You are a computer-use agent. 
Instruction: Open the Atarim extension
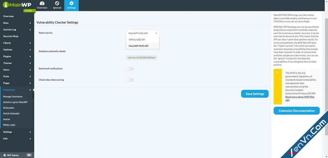(7, 119)
